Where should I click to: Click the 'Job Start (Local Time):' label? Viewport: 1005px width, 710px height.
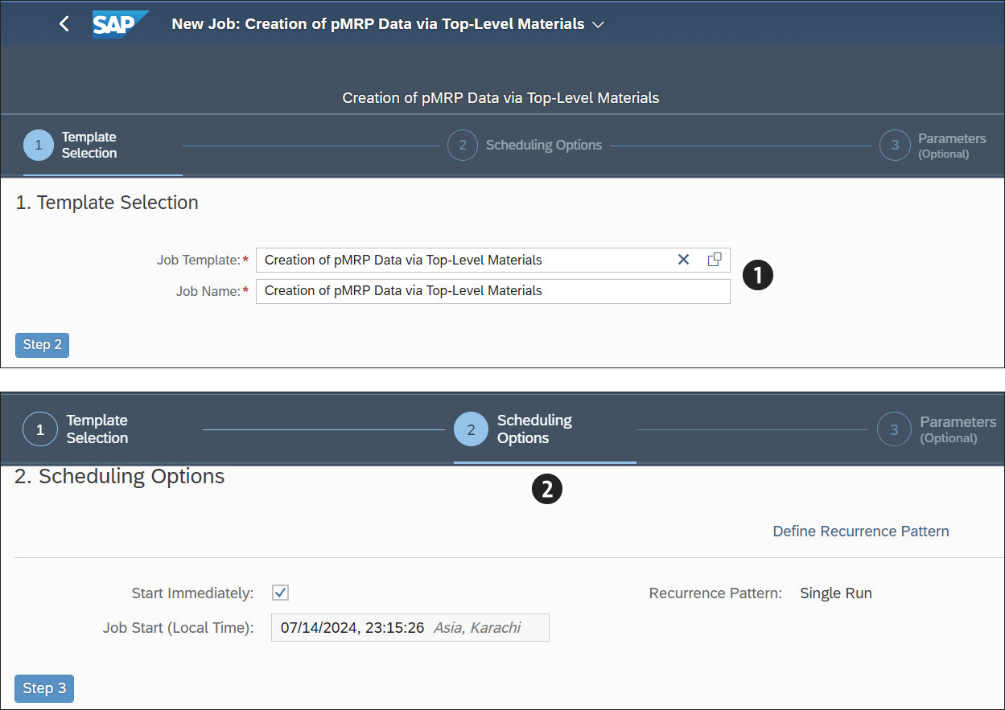coord(179,628)
